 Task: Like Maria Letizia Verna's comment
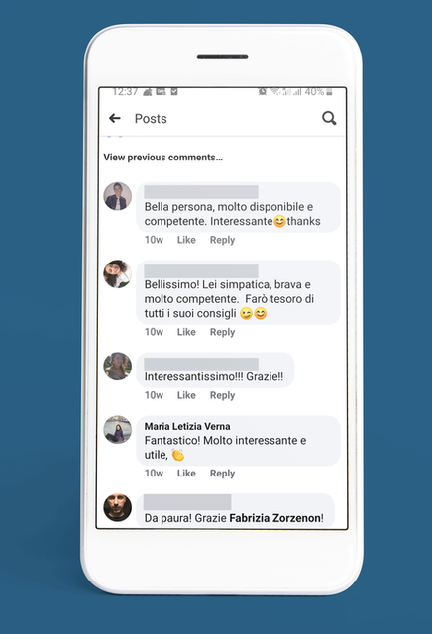pos(186,474)
